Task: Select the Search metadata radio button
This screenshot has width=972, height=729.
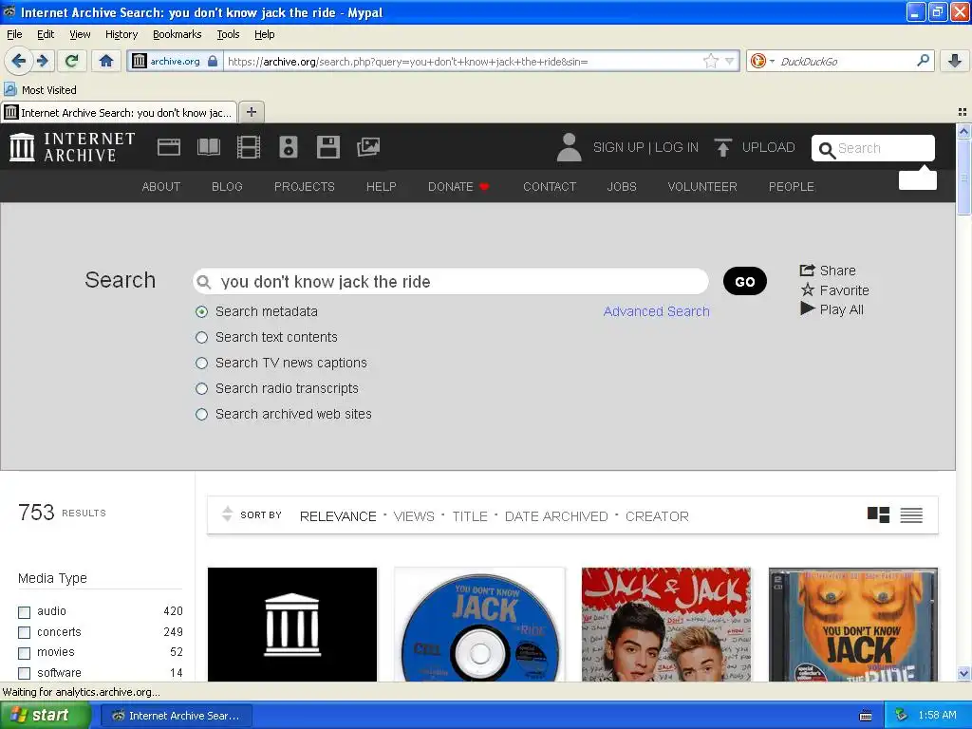Action: click(x=201, y=311)
